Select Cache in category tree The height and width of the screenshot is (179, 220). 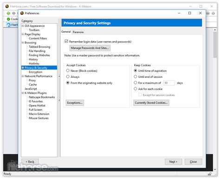[32, 84]
